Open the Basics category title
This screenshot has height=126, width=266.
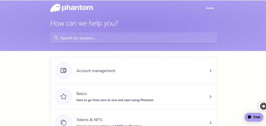82,94
